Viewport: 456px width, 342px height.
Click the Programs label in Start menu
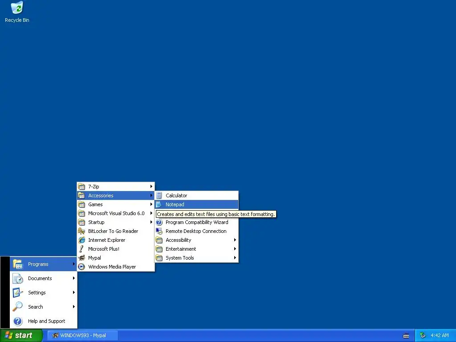click(38, 264)
